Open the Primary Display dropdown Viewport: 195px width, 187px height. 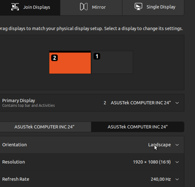tap(141, 103)
